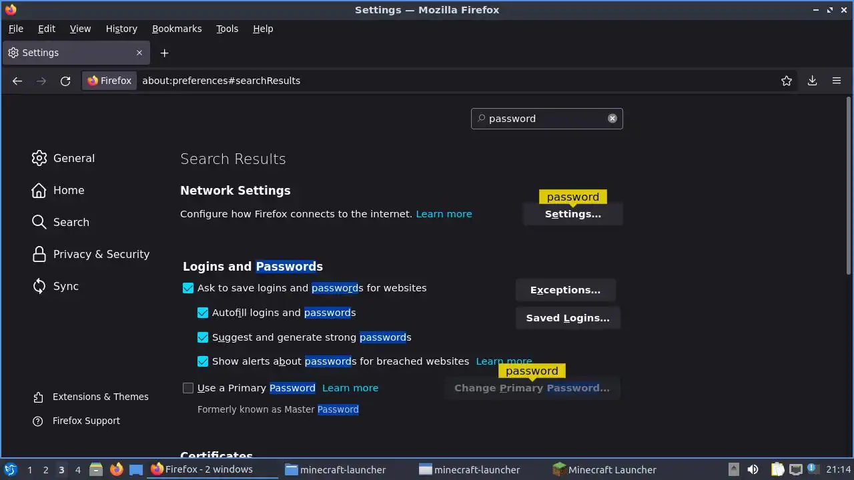The width and height of the screenshot is (854, 480).
Task: Toggle Suggest and generate strong passwords
Action: (x=203, y=337)
